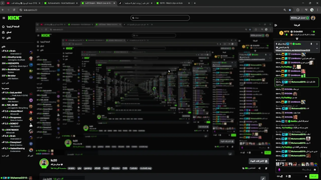Screen dimensions: 321x180
Task: Go to the Home page sidebar item
Action: coord(11,26)
